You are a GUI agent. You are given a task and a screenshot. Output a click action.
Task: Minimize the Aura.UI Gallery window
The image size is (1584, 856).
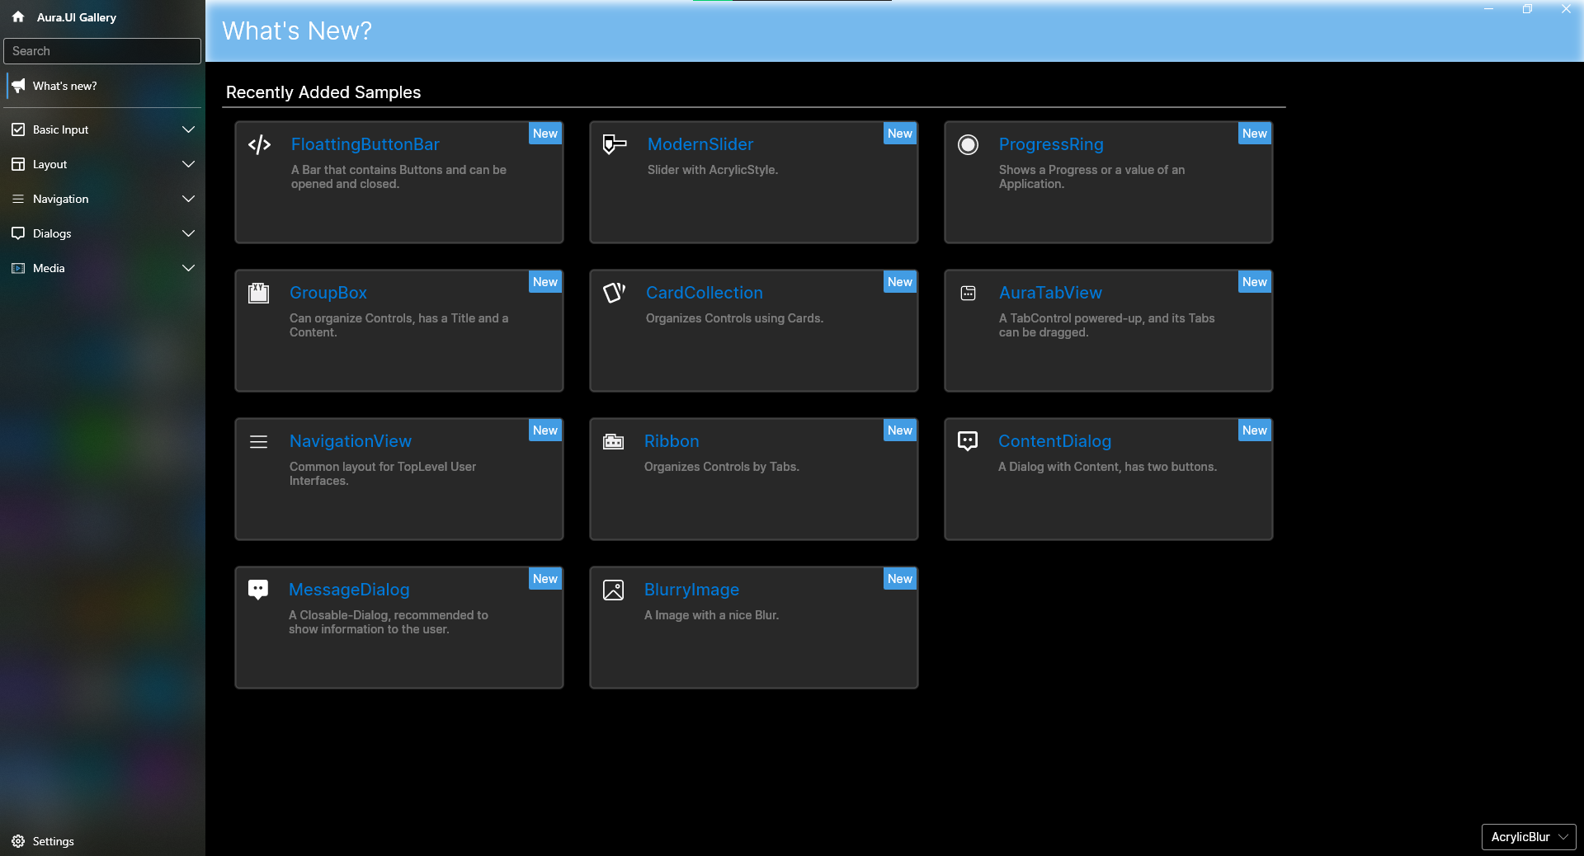pyautogui.click(x=1489, y=9)
